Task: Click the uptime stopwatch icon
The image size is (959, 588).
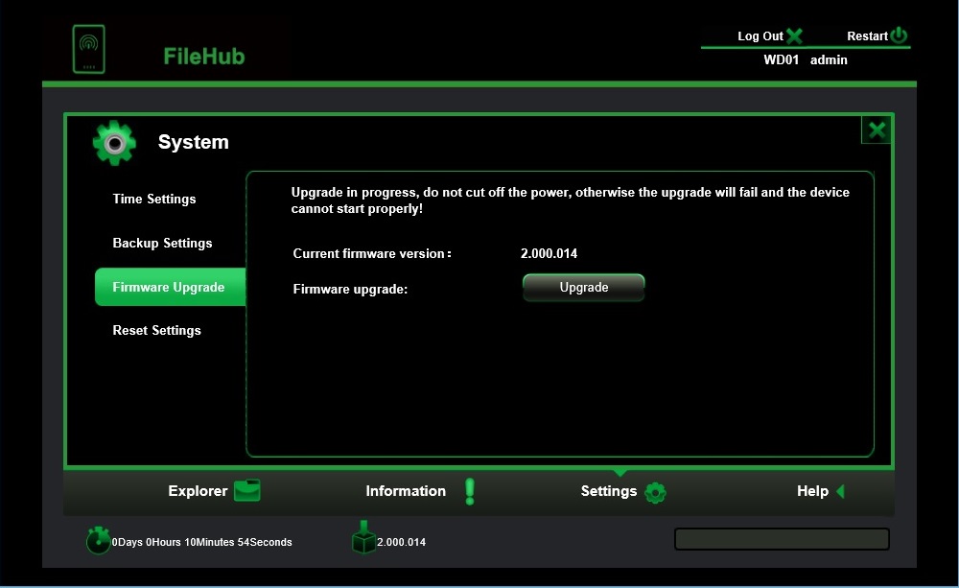Action: [98, 540]
